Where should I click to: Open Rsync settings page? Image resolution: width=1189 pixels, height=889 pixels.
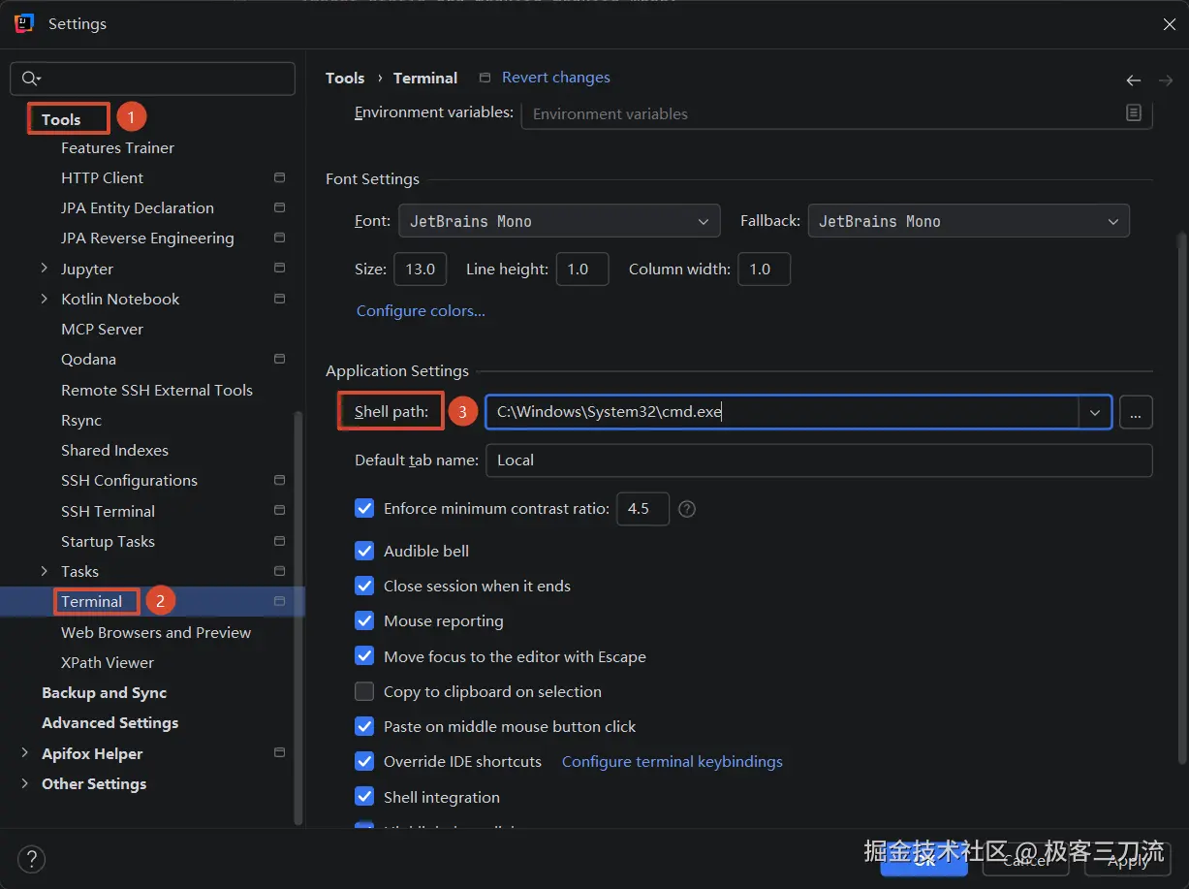81,420
